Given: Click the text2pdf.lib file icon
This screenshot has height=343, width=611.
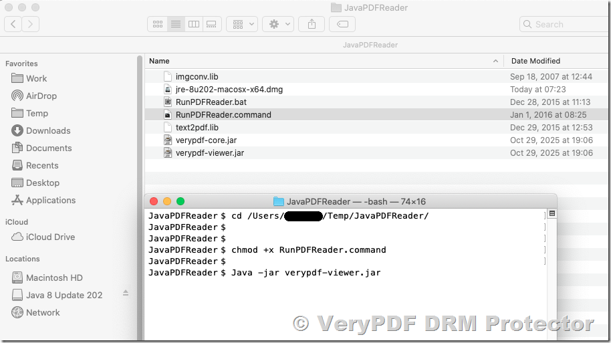Looking at the screenshot, I should [x=168, y=128].
